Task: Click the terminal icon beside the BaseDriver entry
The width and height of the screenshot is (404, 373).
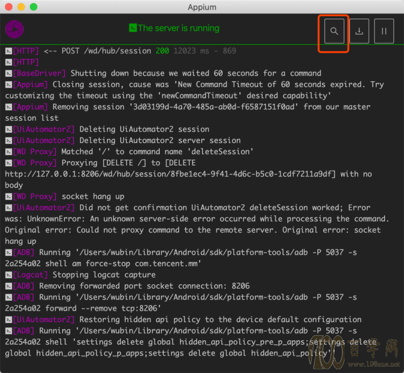Action: tap(9, 73)
